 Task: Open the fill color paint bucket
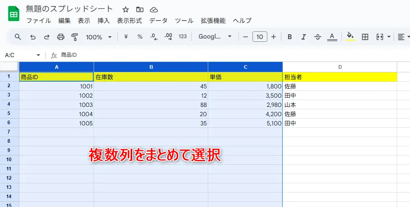coord(350,37)
